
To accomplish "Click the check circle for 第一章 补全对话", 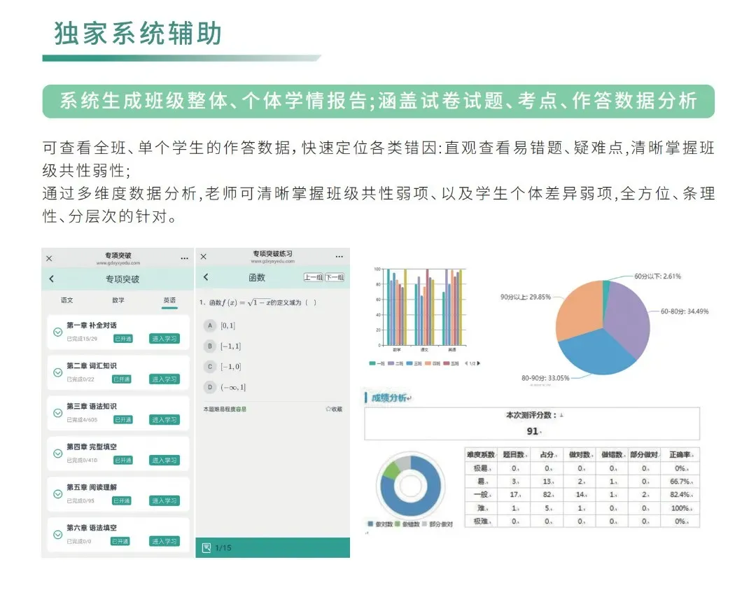I will [x=57, y=332].
